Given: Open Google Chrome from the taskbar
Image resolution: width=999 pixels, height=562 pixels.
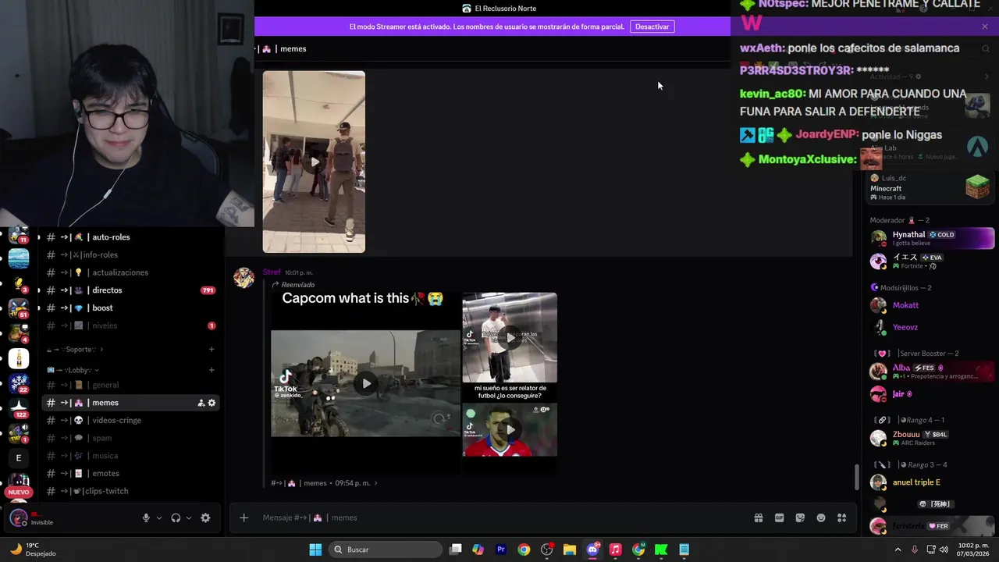Looking at the screenshot, I should pyautogui.click(x=524, y=550).
